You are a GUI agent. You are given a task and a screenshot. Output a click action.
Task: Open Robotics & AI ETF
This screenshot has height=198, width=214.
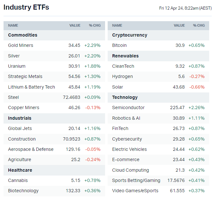126,118
